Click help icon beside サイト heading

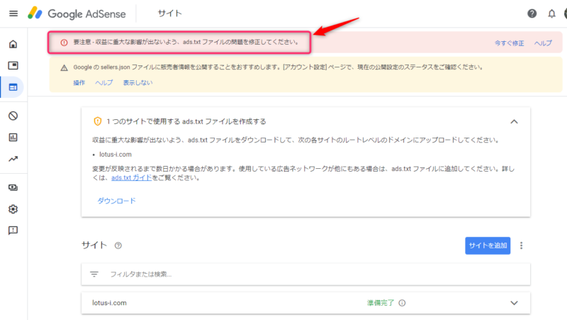[118, 245]
